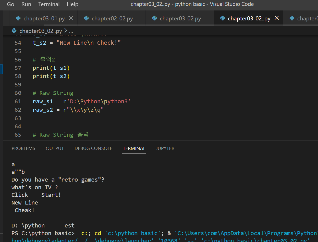
Task: Show the PROBLEMS panel
Action: coord(23,148)
